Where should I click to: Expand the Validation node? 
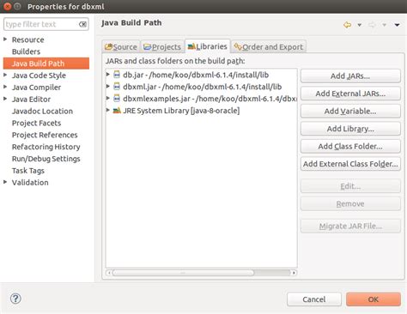tap(5, 182)
